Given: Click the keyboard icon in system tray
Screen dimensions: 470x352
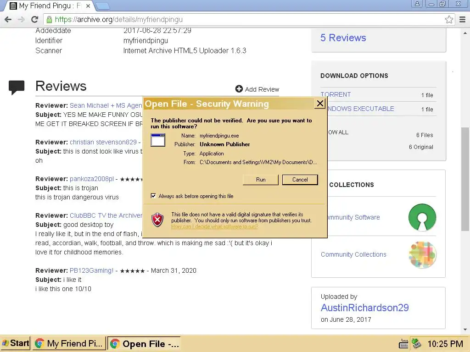Looking at the screenshot, I should 403,344.
